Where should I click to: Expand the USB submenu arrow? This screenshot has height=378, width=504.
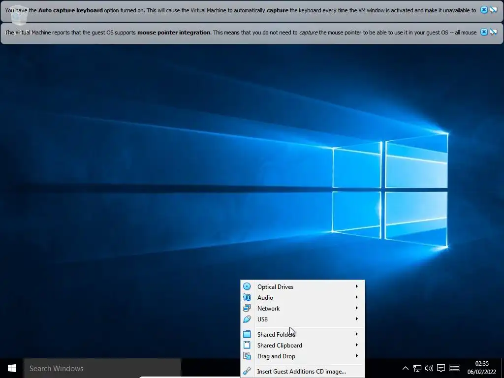(x=356, y=319)
